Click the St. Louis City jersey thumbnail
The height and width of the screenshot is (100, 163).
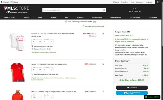pos(17,42)
